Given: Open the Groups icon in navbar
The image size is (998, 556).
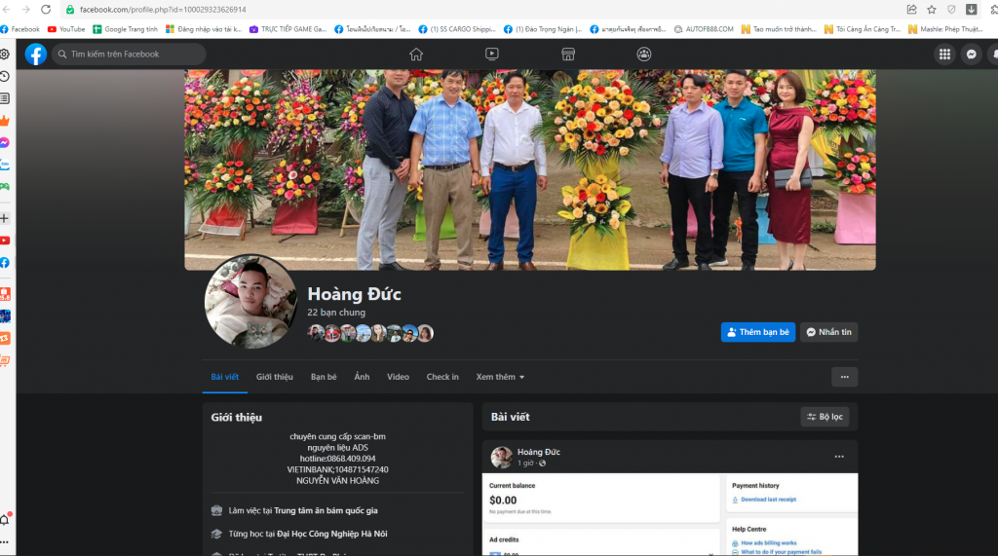Looking at the screenshot, I should pyautogui.click(x=644, y=55).
